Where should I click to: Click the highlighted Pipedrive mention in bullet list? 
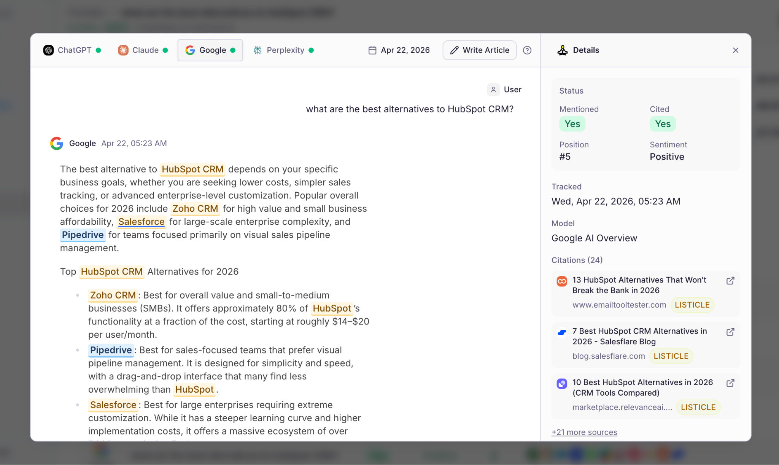[x=111, y=350]
